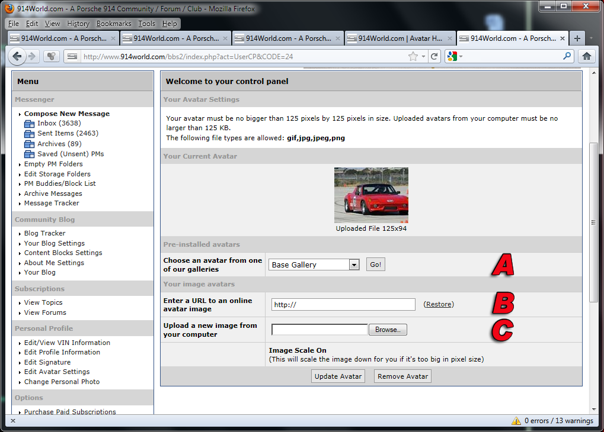604x432 pixels.
Task: Open the tab list dropdown arrow
Action: 592,38
